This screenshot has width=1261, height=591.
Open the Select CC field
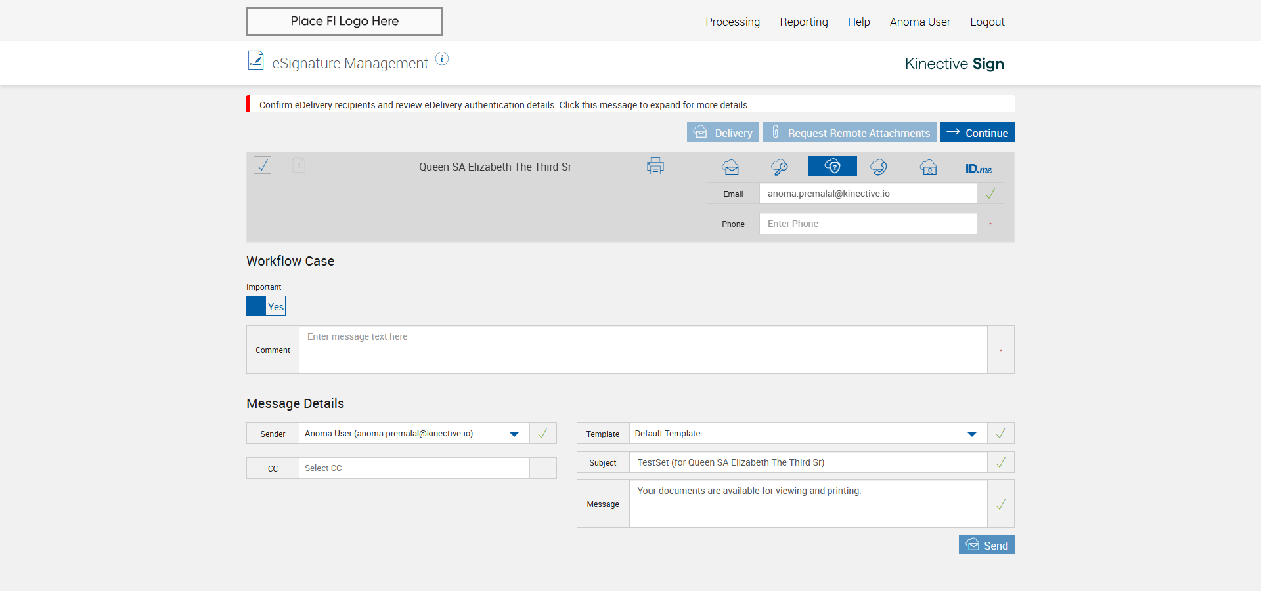(414, 468)
